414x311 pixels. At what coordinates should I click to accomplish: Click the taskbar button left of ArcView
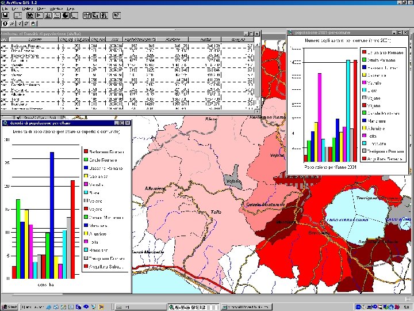click(140, 307)
